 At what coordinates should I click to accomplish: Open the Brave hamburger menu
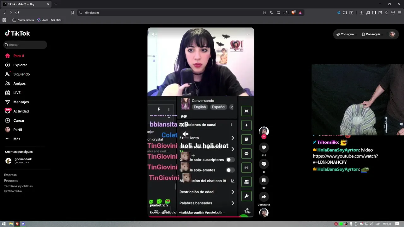point(399,13)
